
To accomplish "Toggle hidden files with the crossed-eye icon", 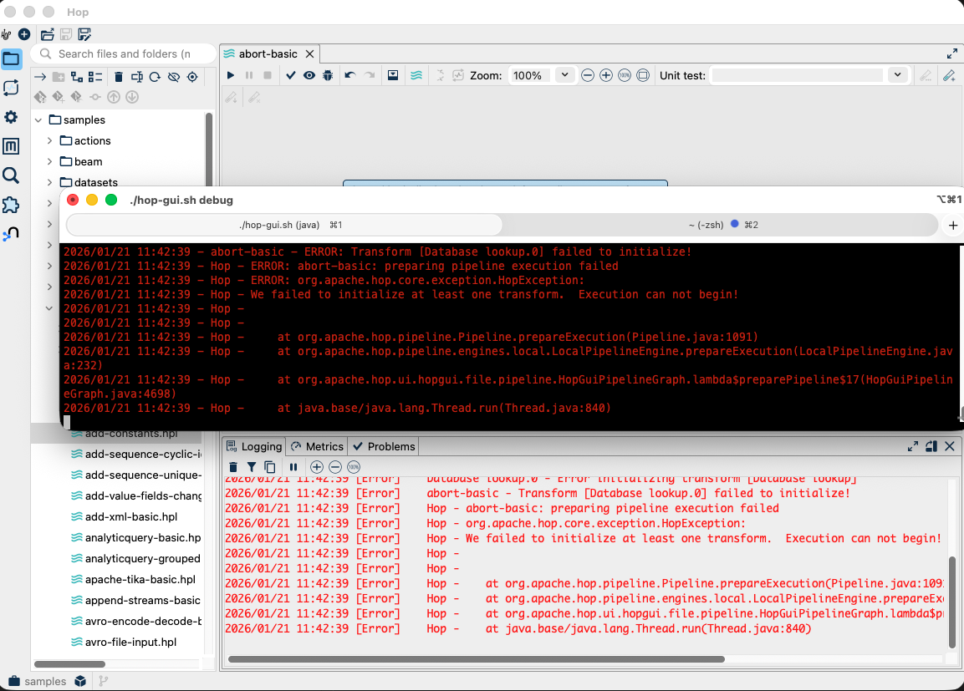I will coord(174,77).
